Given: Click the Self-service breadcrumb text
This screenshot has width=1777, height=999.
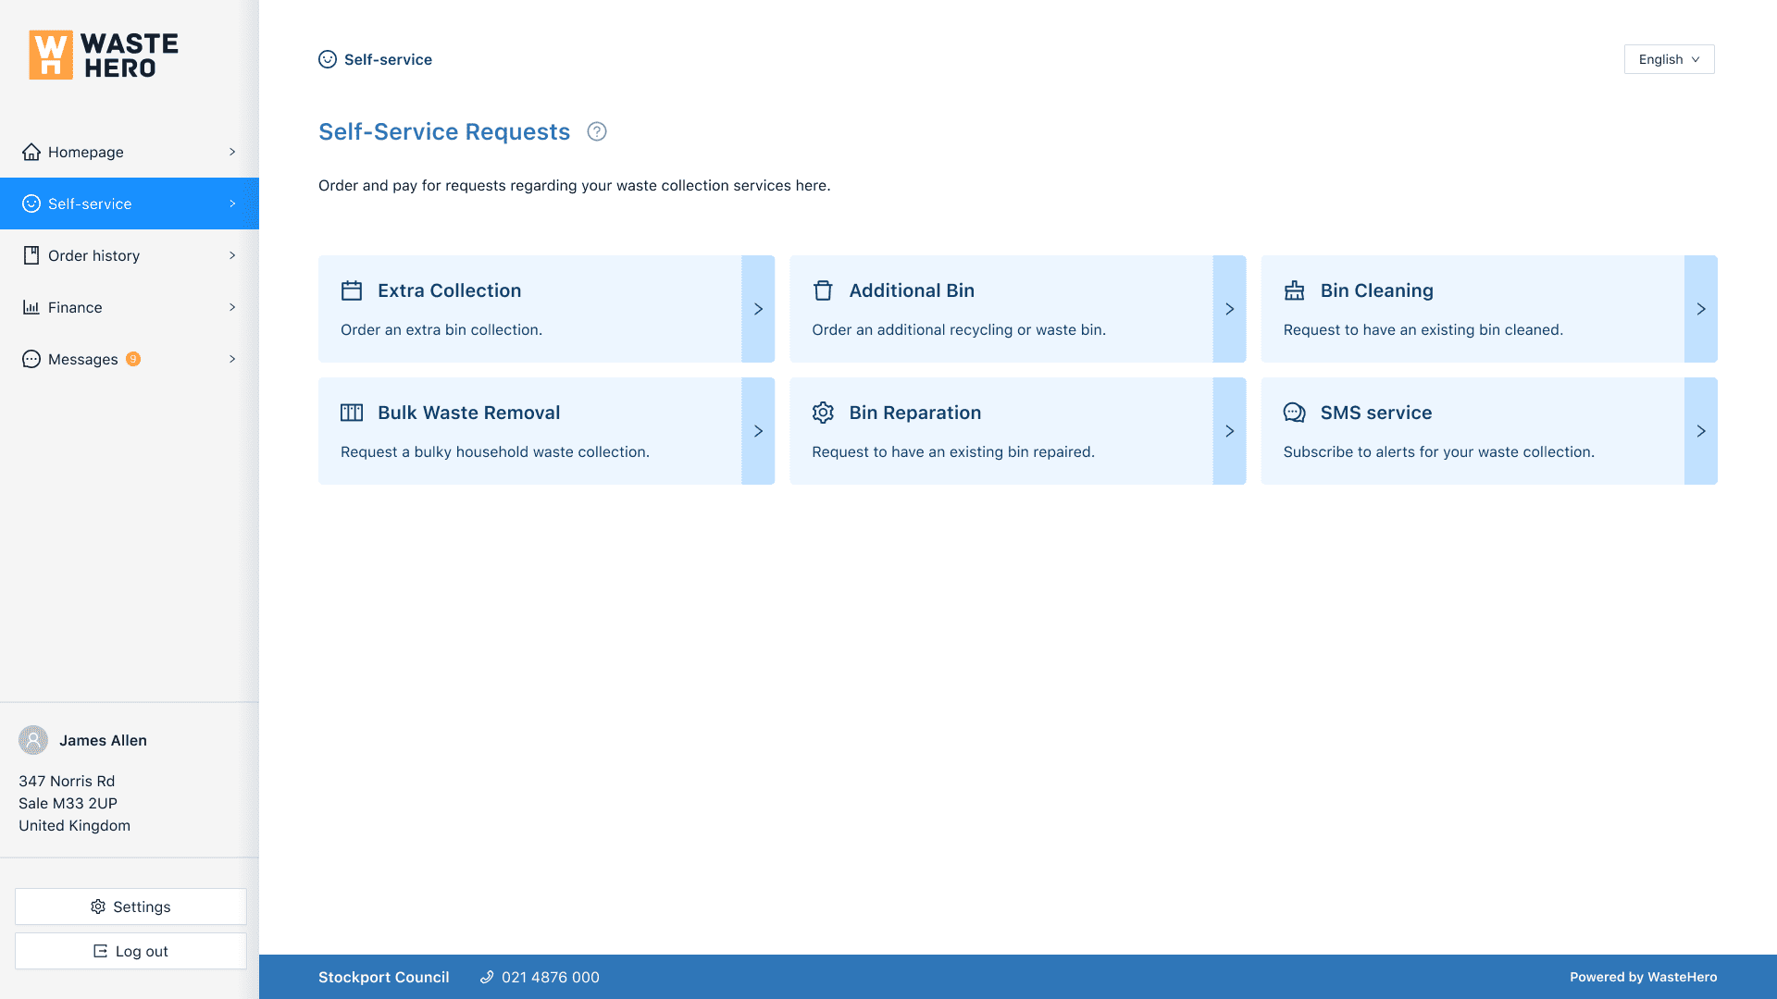Looking at the screenshot, I should (388, 59).
